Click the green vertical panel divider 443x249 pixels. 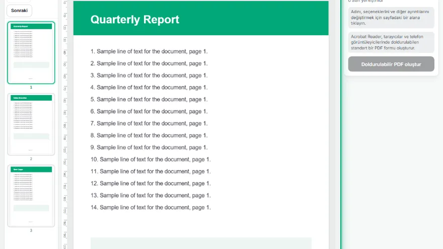341,125
